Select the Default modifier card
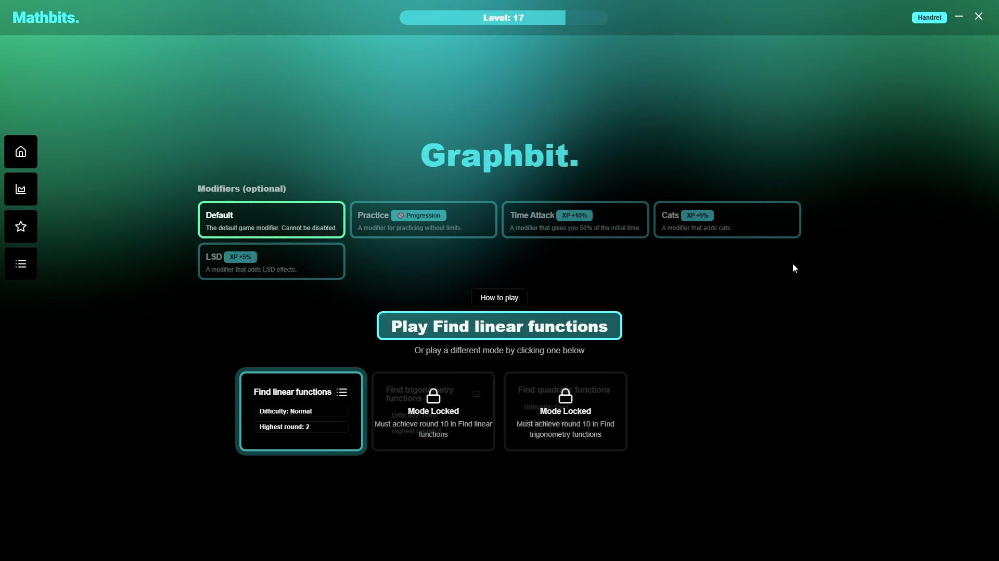Screen dimensions: 999x561 tap(271, 219)
